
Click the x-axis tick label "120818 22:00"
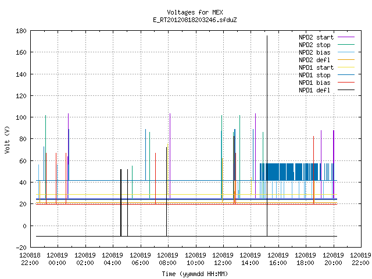tap(30, 259)
